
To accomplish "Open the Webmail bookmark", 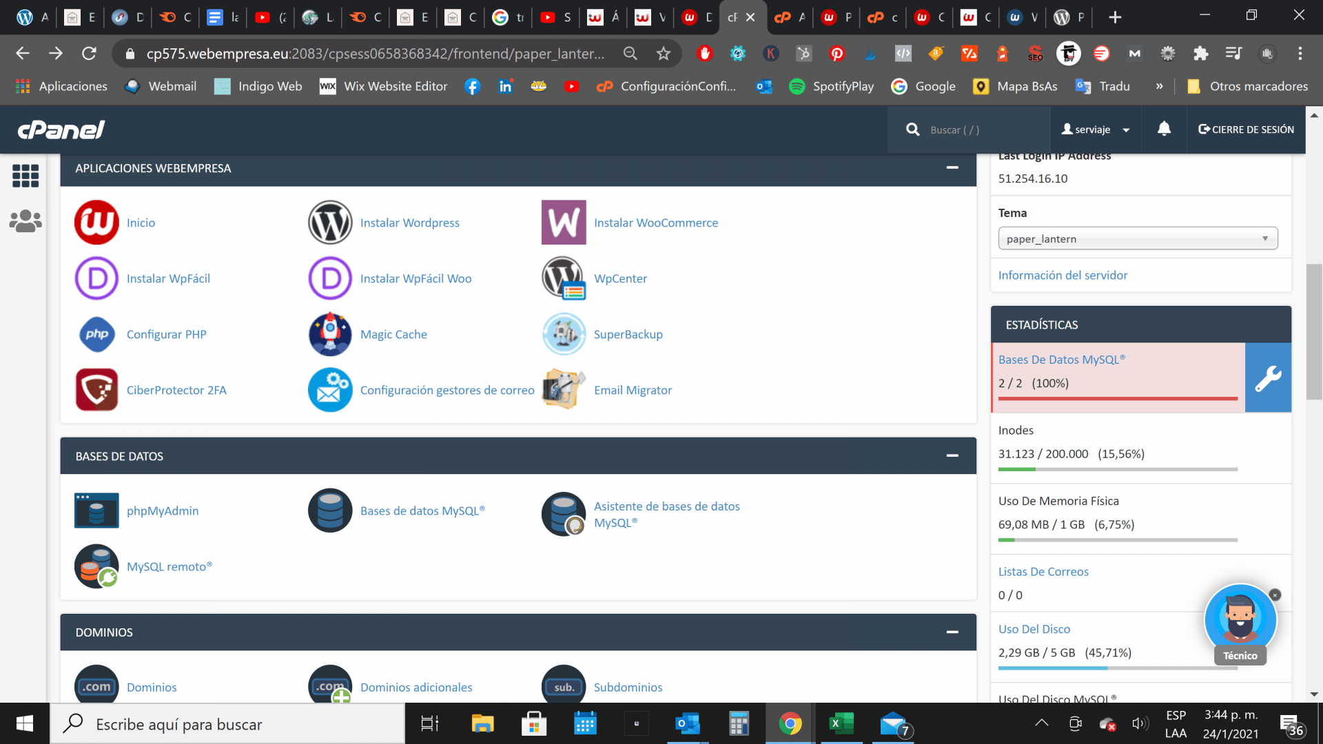I will pyautogui.click(x=160, y=86).
